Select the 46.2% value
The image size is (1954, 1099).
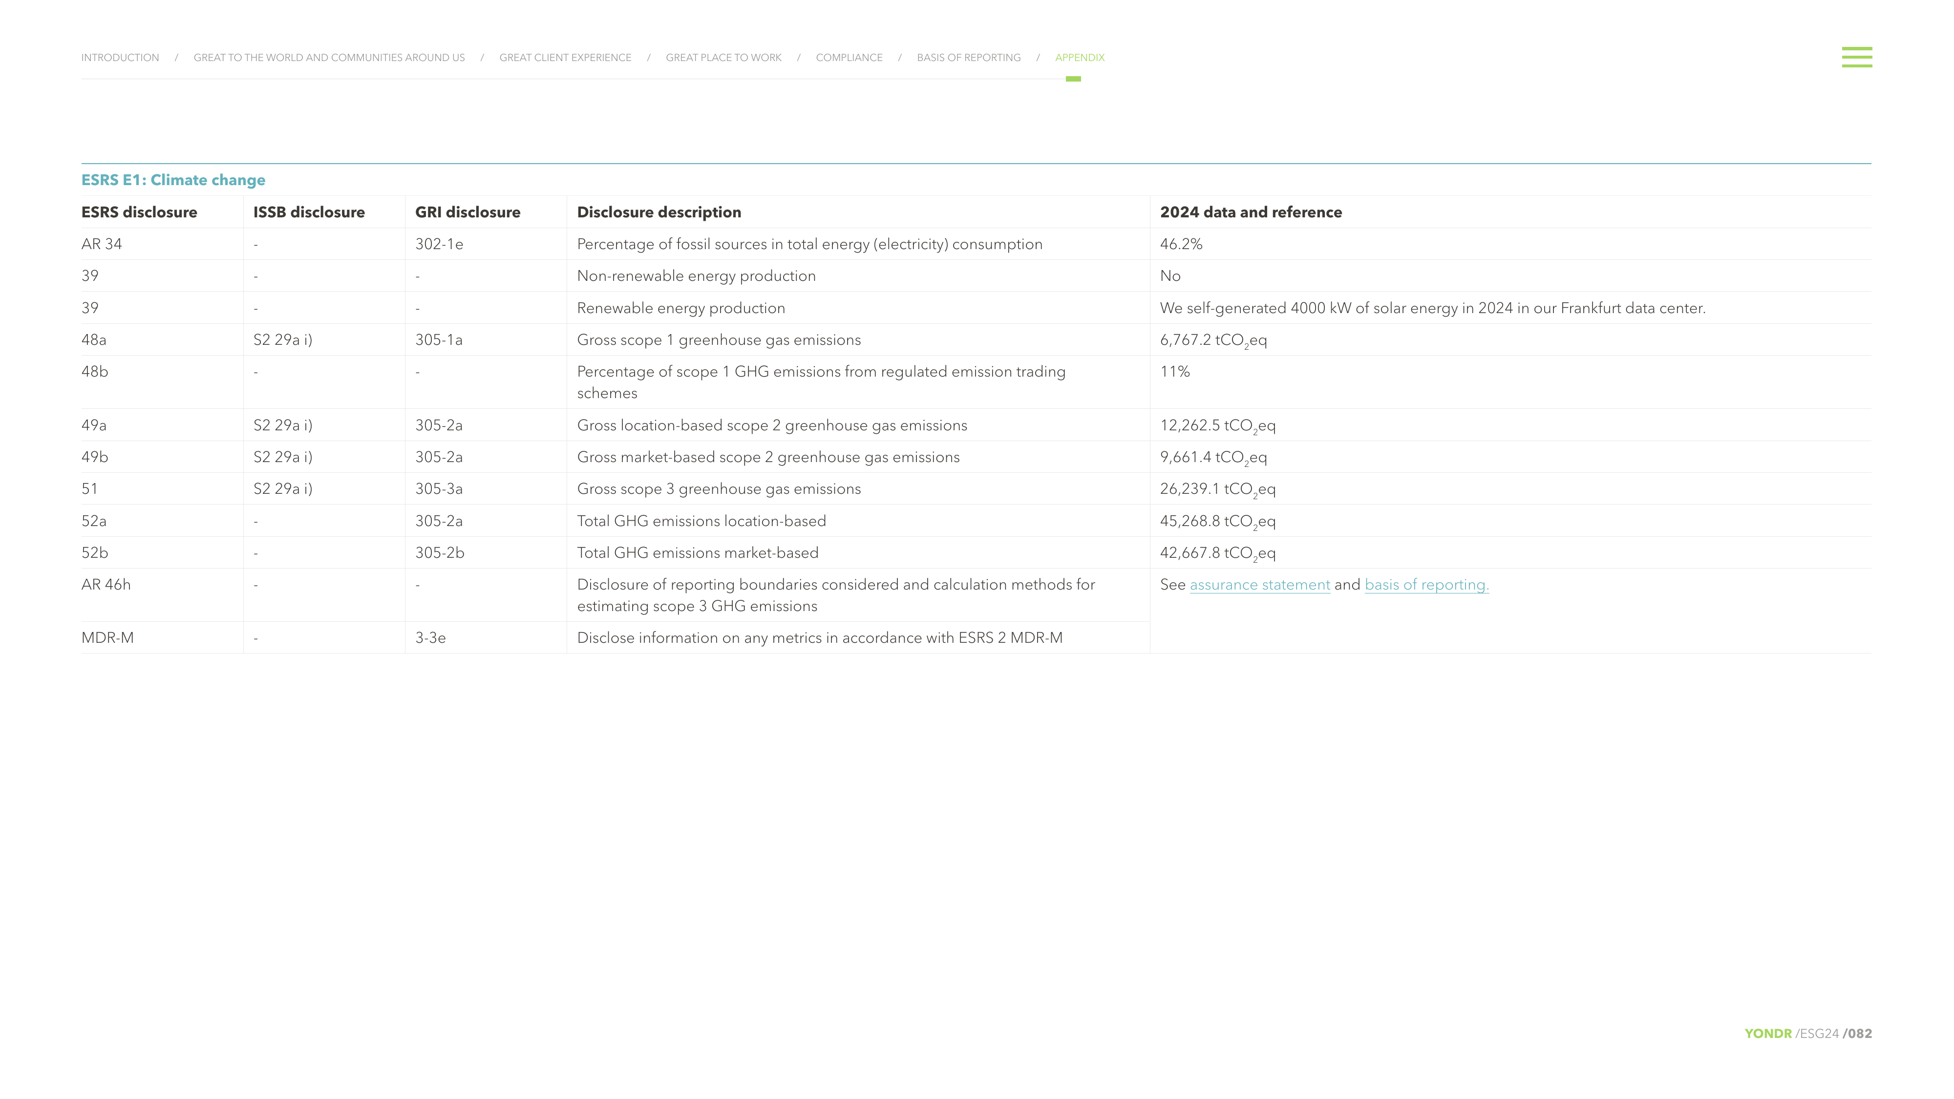1181,244
